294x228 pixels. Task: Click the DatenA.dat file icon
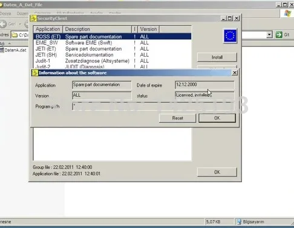pyautogui.click(x=2, y=50)
